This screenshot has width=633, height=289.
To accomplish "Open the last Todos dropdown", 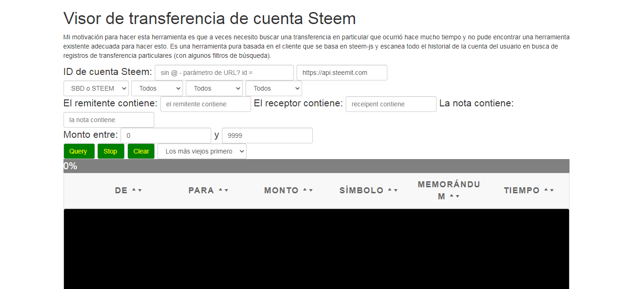I will pos(274,88).
